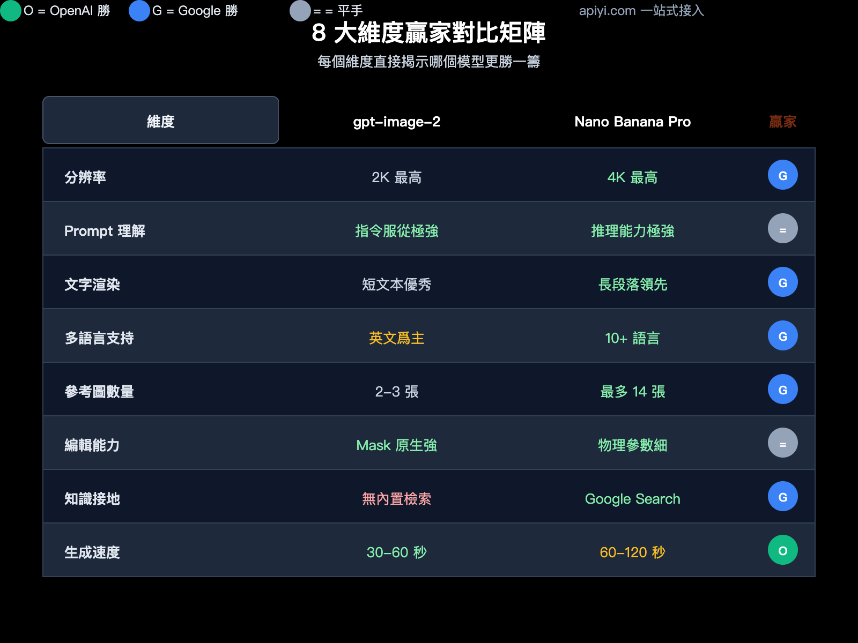Viewport: 858px width, 643px height.
Task: Select the G winner badge for 多語言支持
Action: (x=782, y=336)
